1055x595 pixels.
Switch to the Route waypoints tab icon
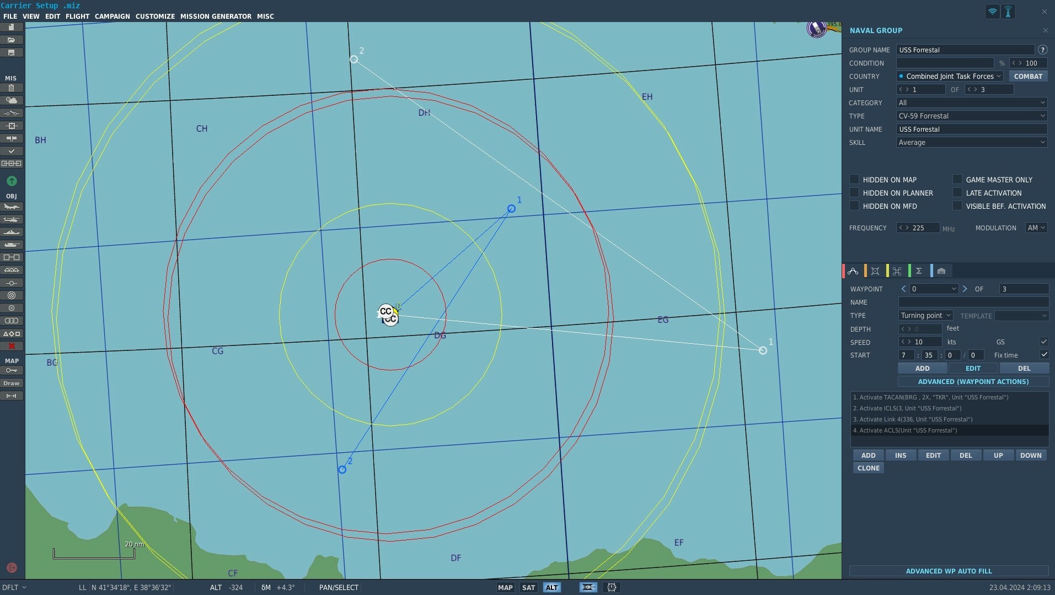tap(853, 271)
